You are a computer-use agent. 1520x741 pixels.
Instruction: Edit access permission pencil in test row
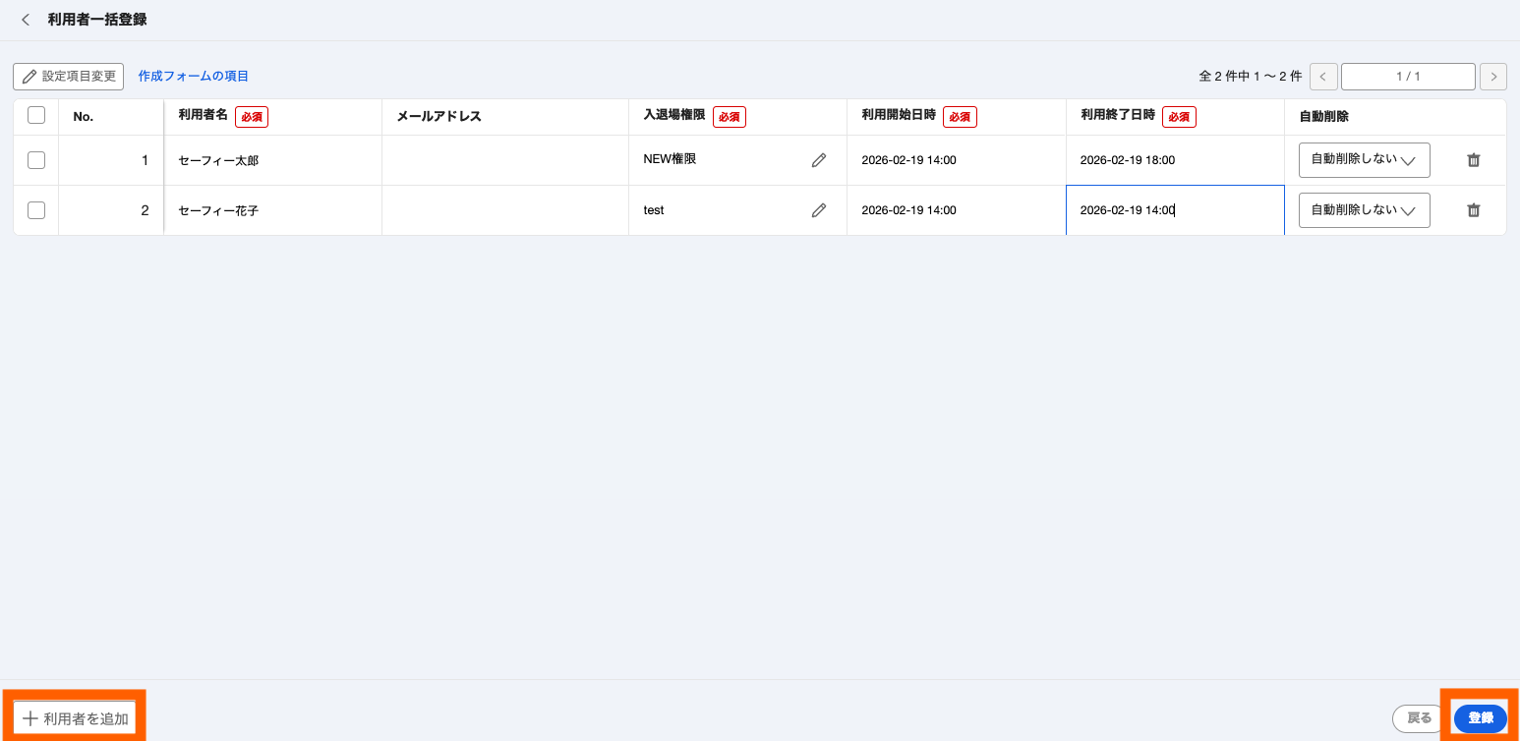(819, 210)
